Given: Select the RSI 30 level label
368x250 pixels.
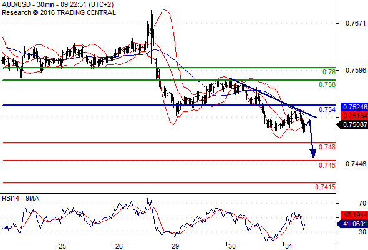Looking at the screenshot, I should pyautogui.click(x=362, y=232).
